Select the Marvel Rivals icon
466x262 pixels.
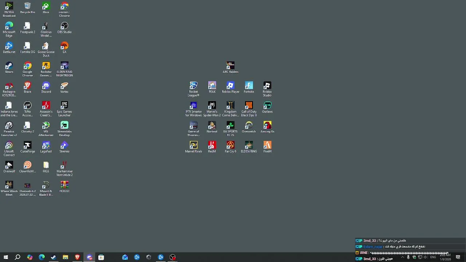193,147
